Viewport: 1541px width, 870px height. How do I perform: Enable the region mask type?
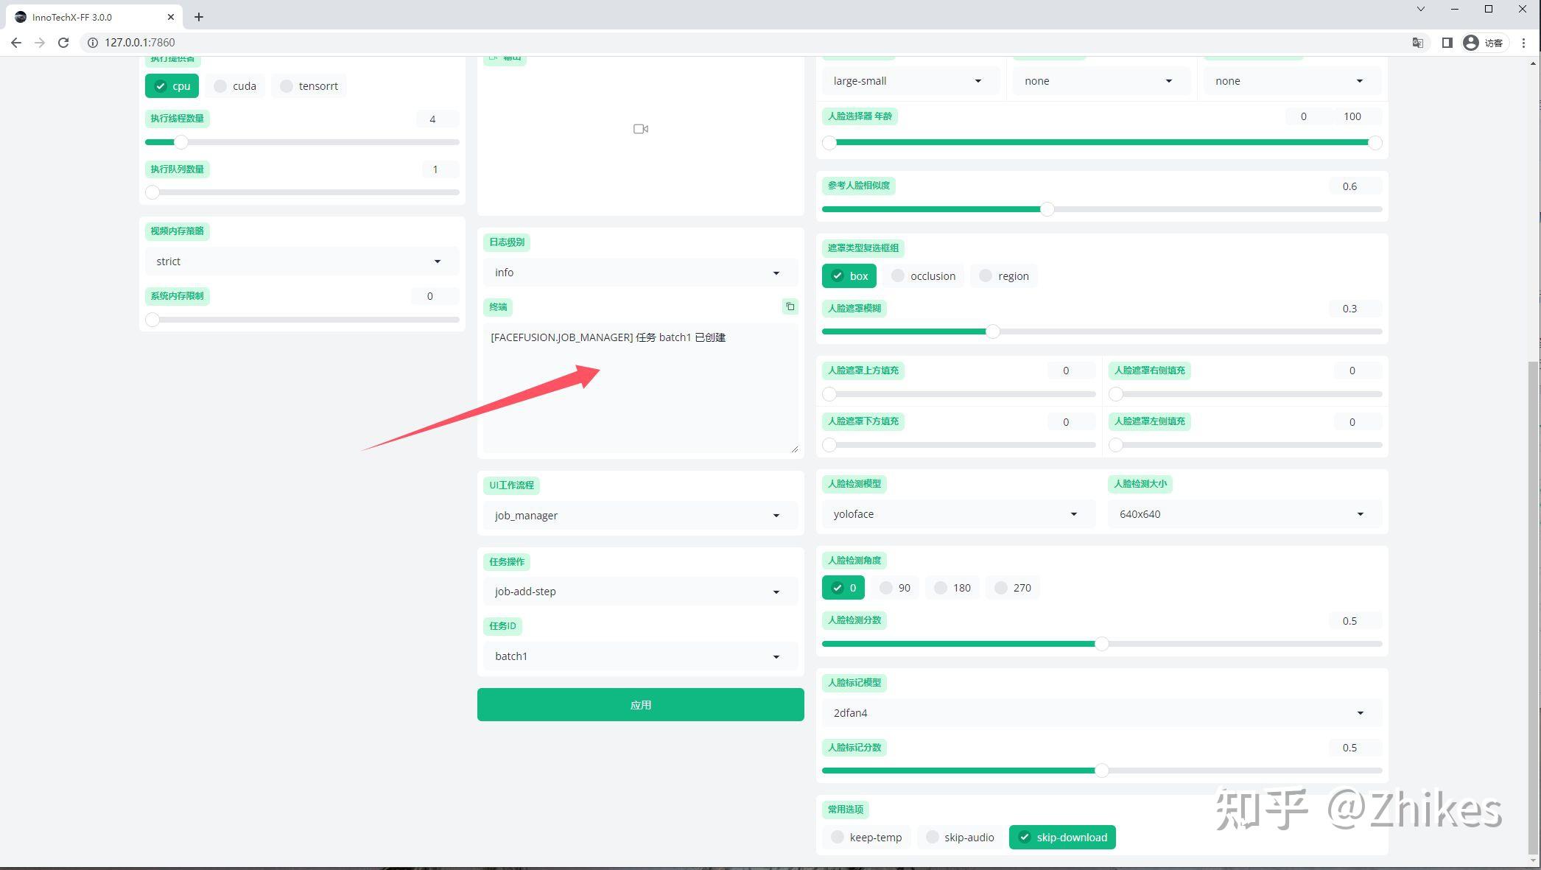pyautogui.click(x=1004, y=276)
